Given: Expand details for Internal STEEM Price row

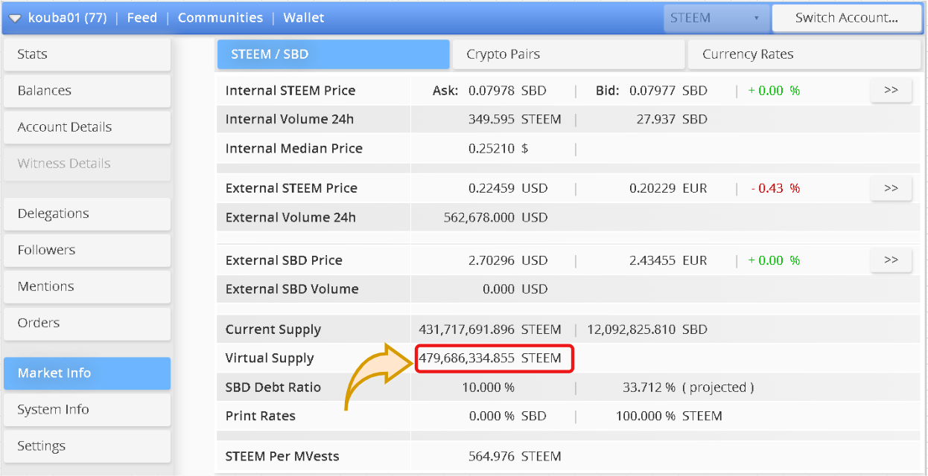Looking at the screenshot, I should point(891,90).
